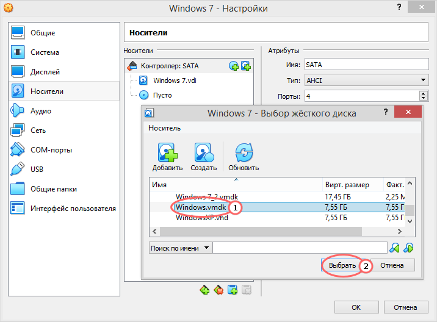Select the Контроллер: SATA tree item
Screen dimensions: 437x322
189,66
